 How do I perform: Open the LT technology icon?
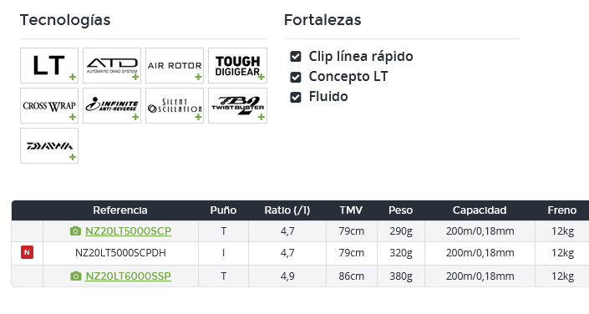[49, 65]
